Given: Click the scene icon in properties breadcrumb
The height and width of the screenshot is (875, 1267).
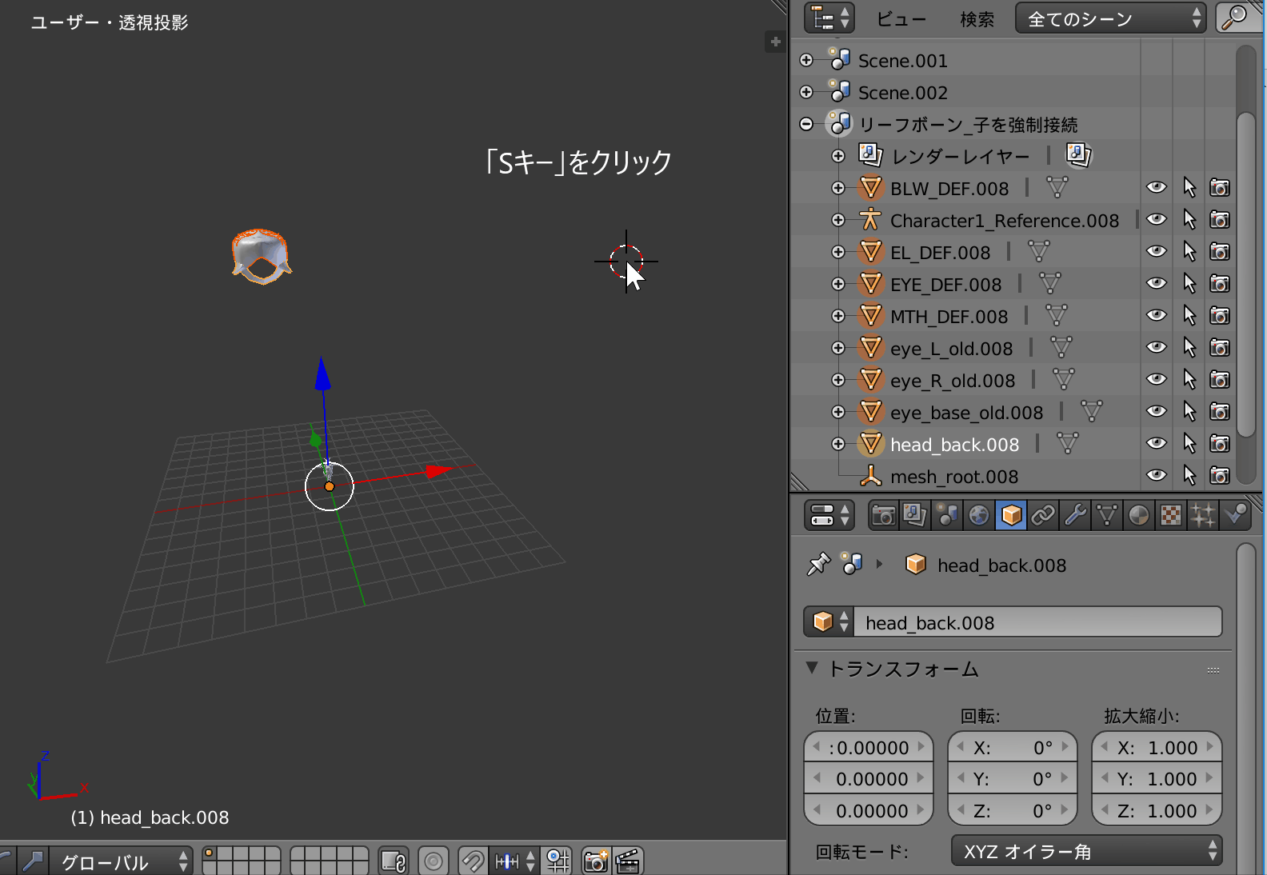Looking at the screenshot, I should [x=853, y=565].
